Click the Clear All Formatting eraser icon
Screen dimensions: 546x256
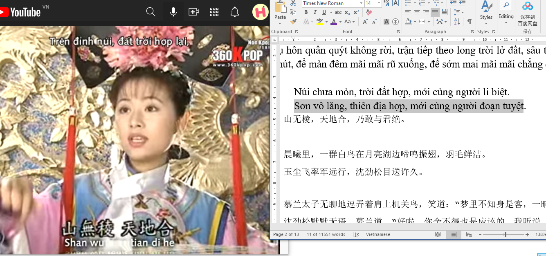(x=369, y=13)
